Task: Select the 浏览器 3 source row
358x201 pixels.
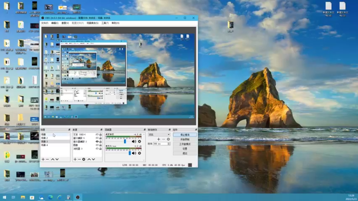Action: tap(87, 149)
